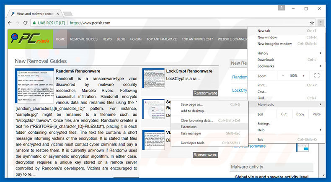
Task: Open a new tab with tab strip button
Action: 68,14
